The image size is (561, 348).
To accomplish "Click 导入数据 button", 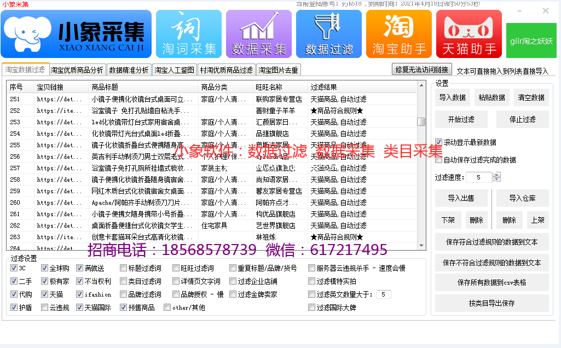I will point(452,97).
